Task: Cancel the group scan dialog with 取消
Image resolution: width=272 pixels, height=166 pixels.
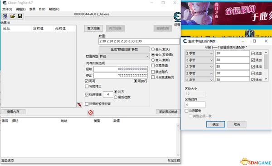Action: (237, 124)
